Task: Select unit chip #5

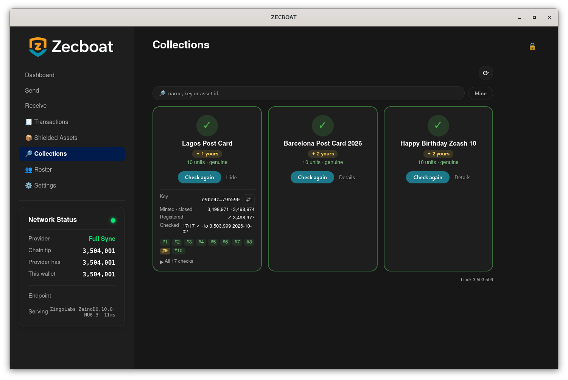Action: (213, 242)
